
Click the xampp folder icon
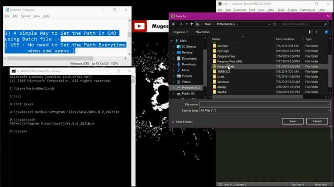214,87
